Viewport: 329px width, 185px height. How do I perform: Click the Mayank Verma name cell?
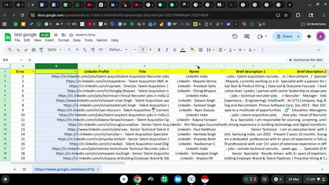(196, 81)
